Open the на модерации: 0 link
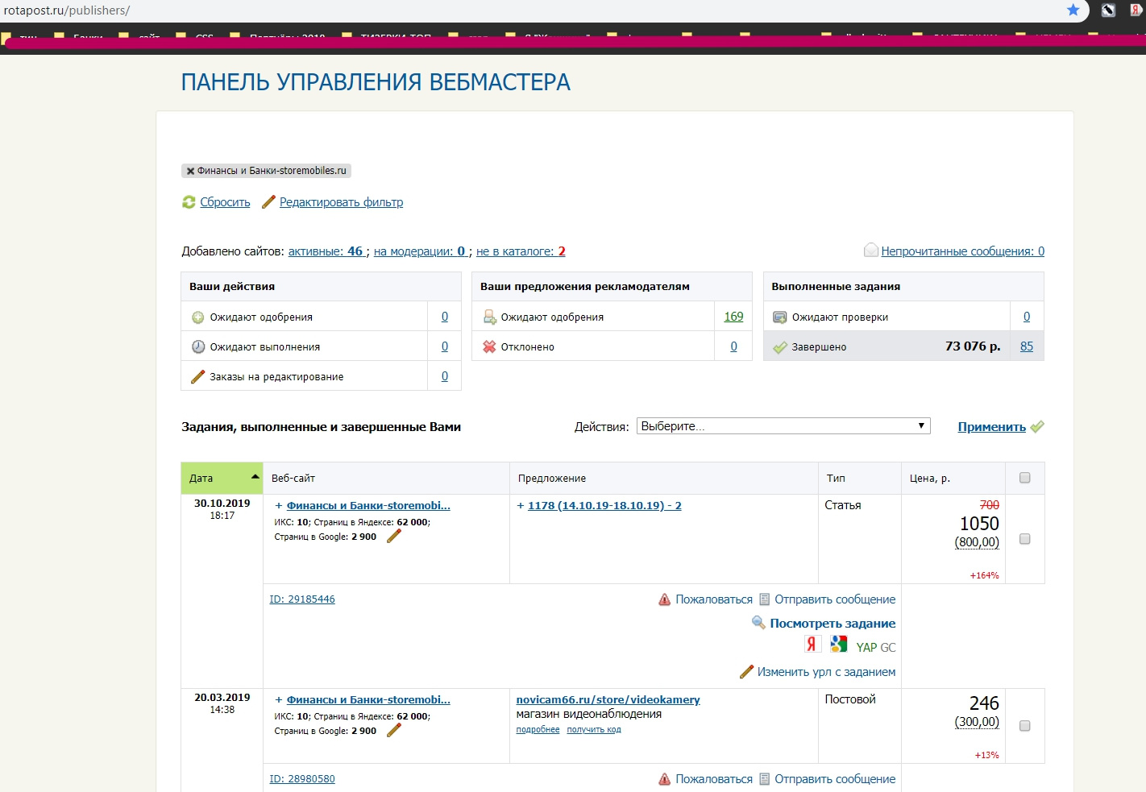The height and width of the screenshot is (792, 1146). 420,251
